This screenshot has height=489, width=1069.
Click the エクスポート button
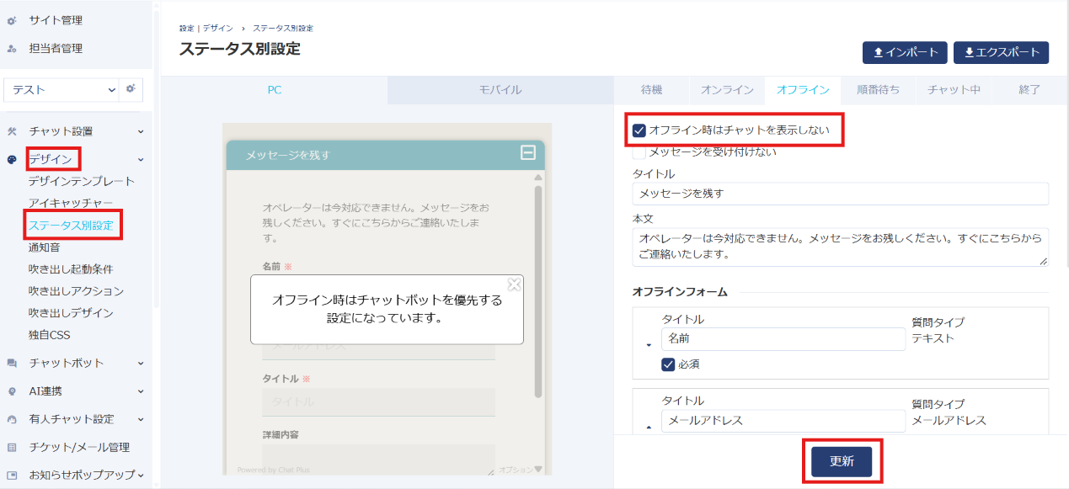pyautogui.click(x=1001, y=52)
